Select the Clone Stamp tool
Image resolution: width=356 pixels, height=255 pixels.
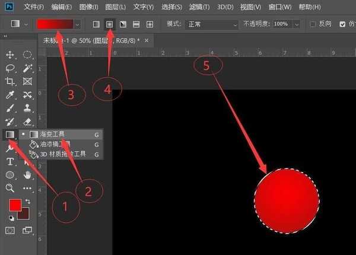pos(27,108)
